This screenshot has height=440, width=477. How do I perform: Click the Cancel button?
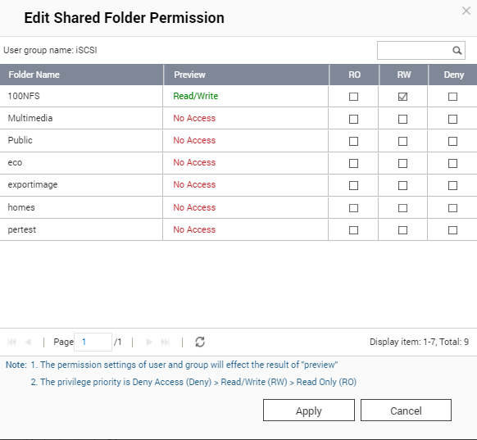coord(406,411)
